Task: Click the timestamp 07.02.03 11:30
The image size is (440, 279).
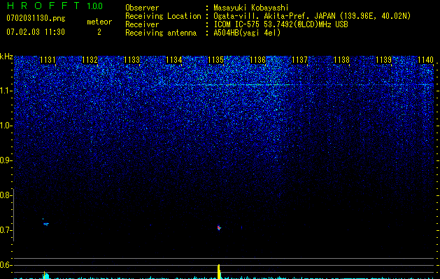Action: click(x=36, y=32)
